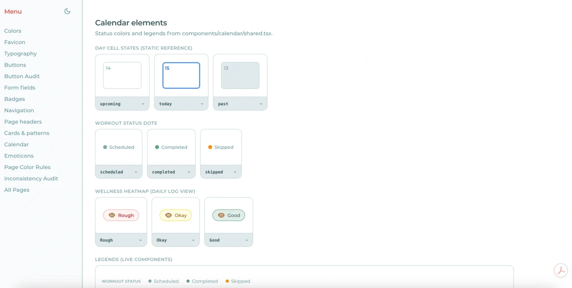572x288 pixels.
Task: Expand the skipped status dropdown
Action: [221, 172]
